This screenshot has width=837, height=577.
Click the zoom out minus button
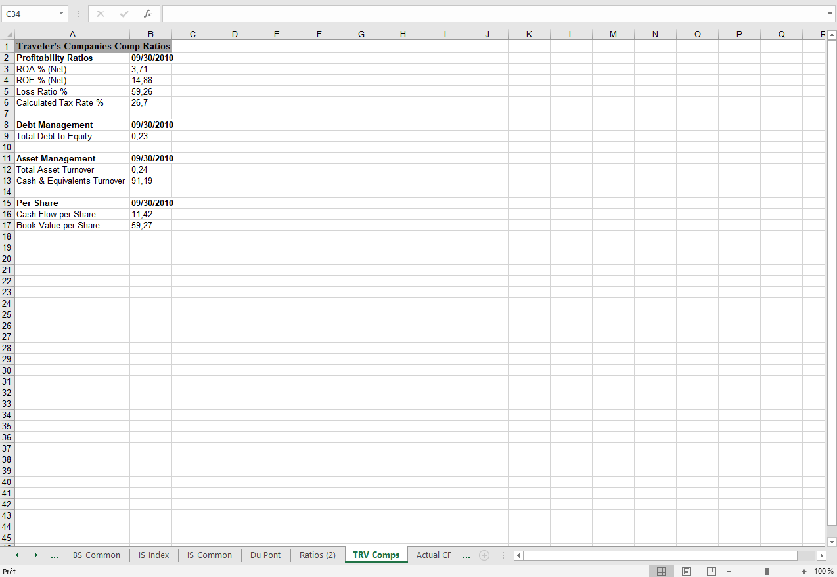click(x=729, y=572)
